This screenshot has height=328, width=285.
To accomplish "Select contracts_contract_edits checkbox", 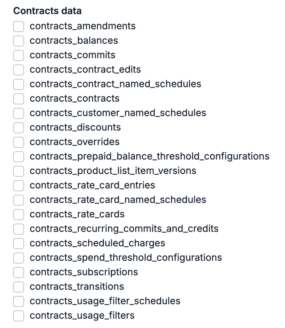I will pyautogui.click(x=19, y=70).
